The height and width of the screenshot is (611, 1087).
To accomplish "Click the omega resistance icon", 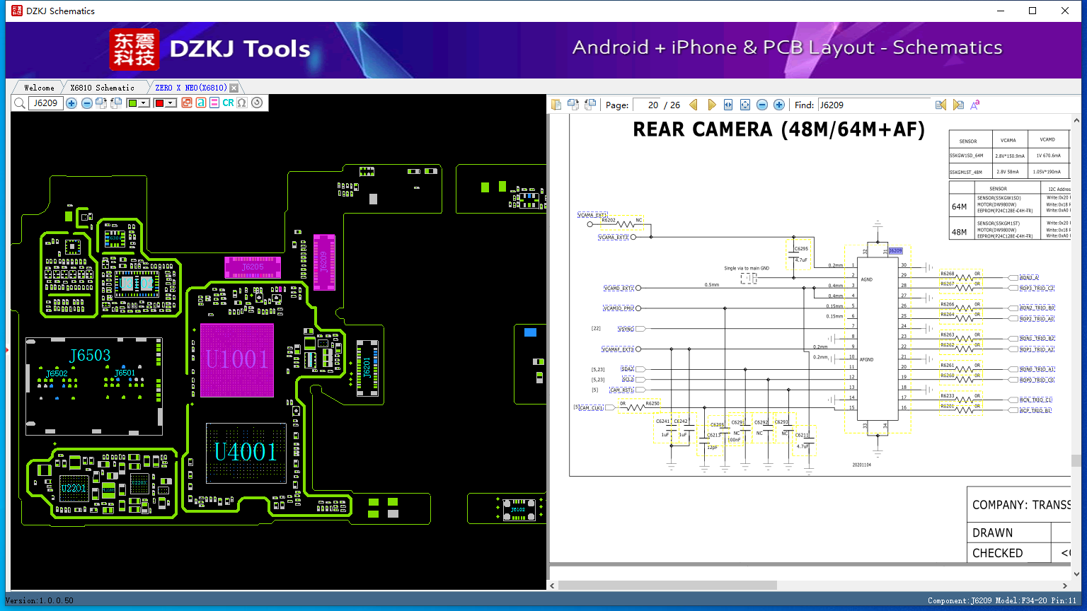I will pyautogui.click(x=242, y=103).
